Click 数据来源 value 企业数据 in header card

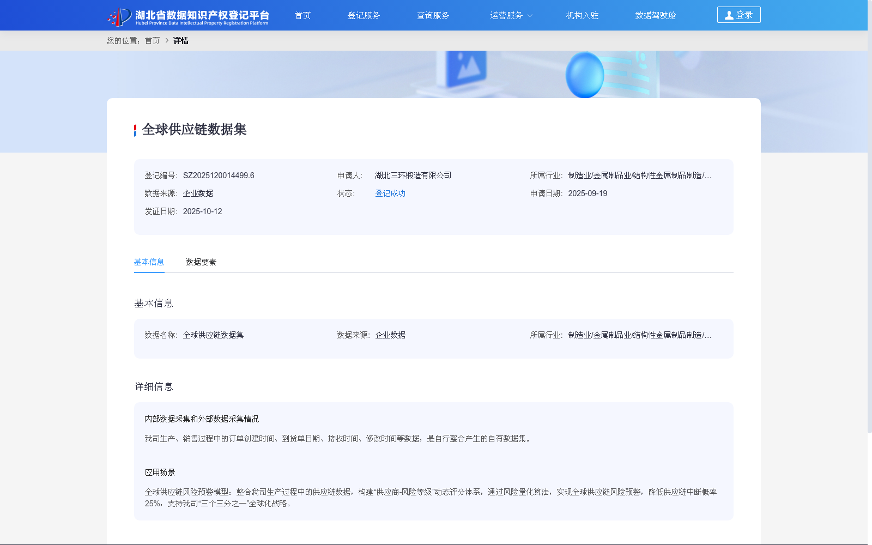point(198,193)
